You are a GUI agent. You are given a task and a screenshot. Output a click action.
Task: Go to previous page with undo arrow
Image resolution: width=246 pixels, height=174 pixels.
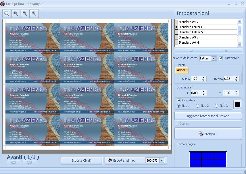pyautogui.click(x=14, y=163)
